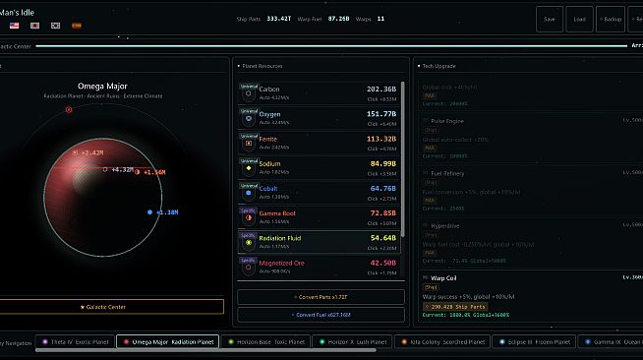The height and width of the screenshot is (360, 643).
Task: Click the Ferrite resource icon
Action: 249,143
